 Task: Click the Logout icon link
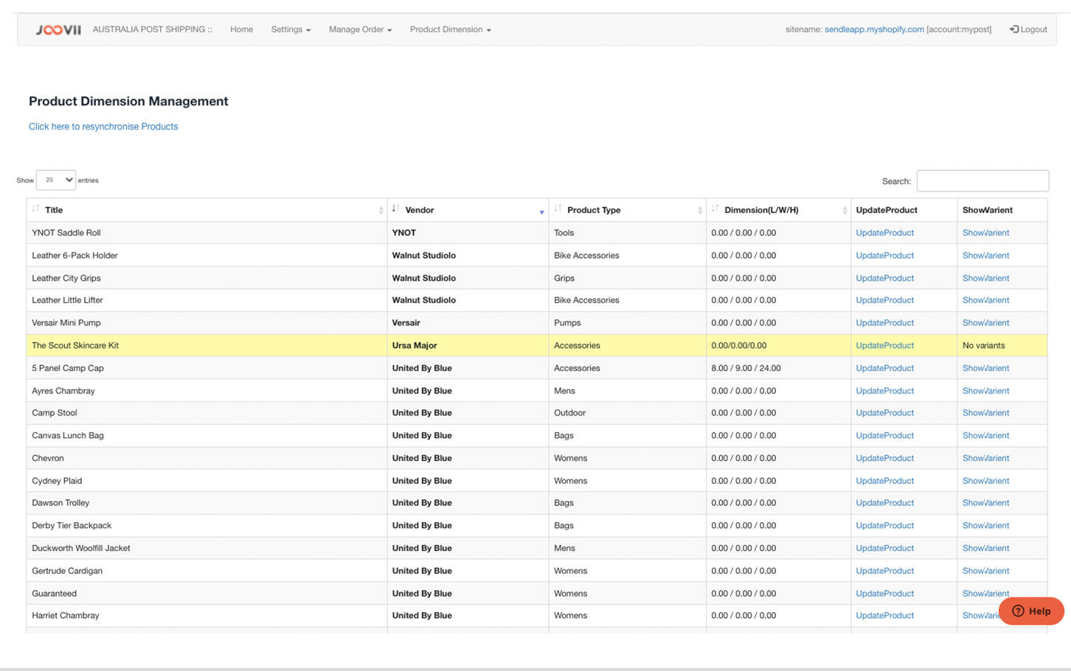(x=1027, y=29)
